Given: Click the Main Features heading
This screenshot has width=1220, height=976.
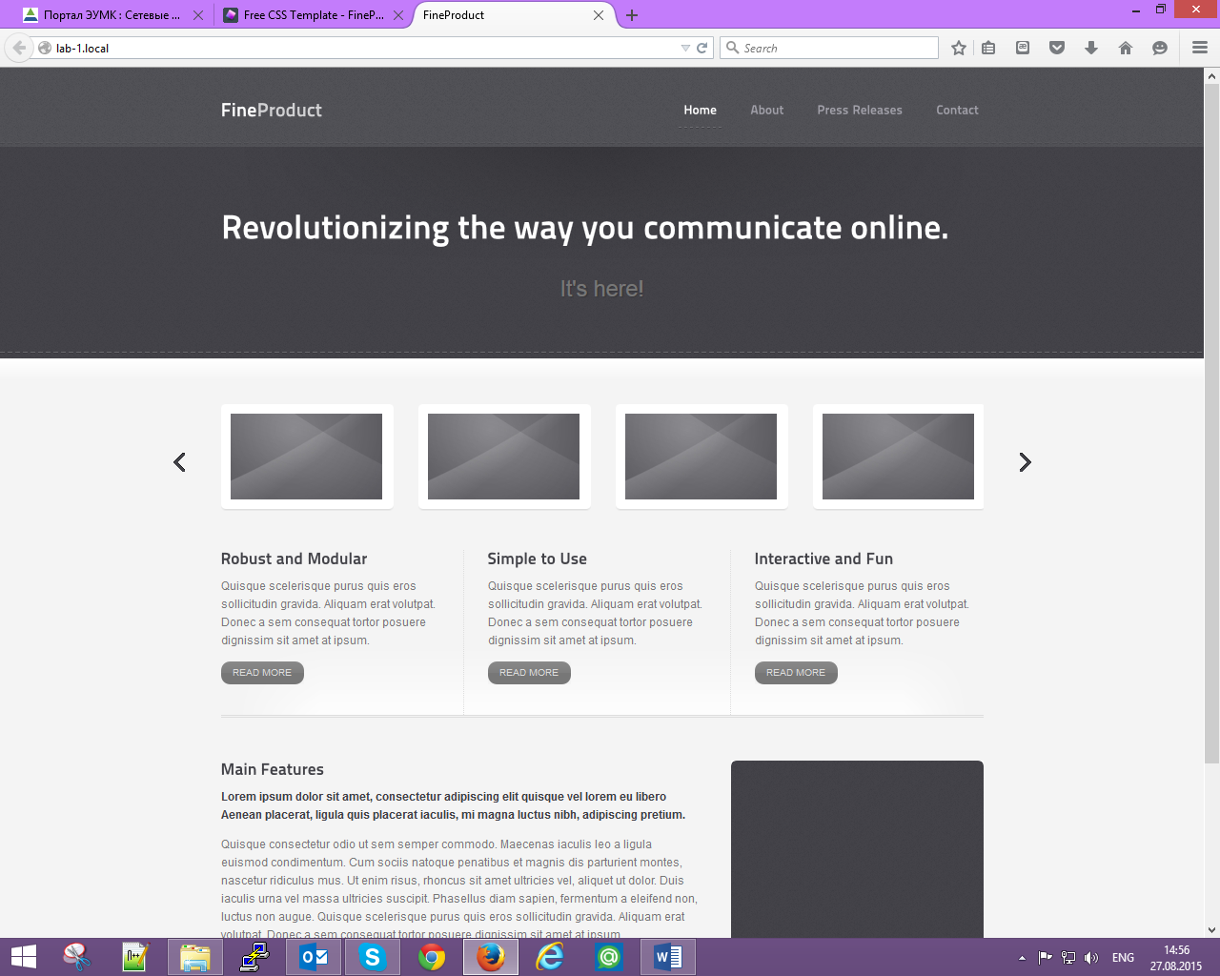Looking at the screenshot, I should click(x=273, y=769).
